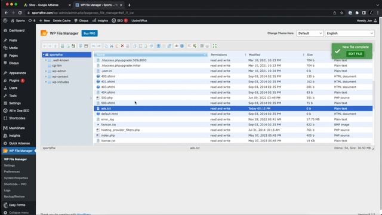Click the View mode toolbar icon
This screenshot has width=382, height=215.
202,46
